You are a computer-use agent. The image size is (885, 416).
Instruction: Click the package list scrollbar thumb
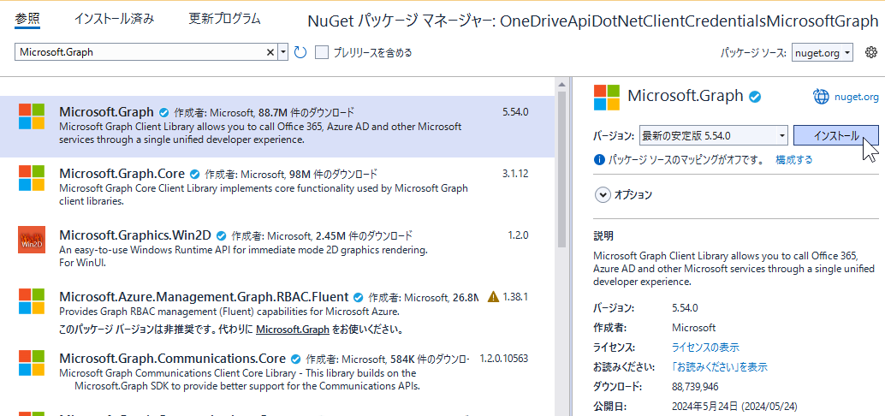(561, 169)
